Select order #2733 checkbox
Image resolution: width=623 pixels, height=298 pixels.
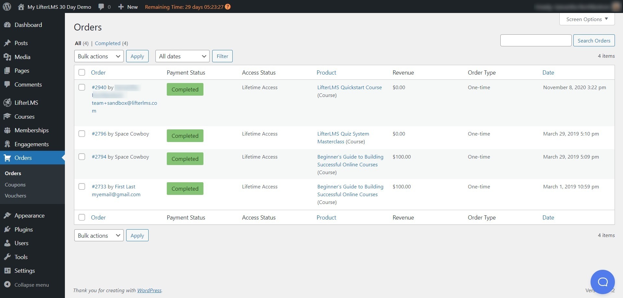click(82, 186)
